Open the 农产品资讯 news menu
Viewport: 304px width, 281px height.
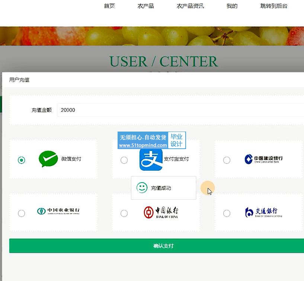click(x=190, y=6)
